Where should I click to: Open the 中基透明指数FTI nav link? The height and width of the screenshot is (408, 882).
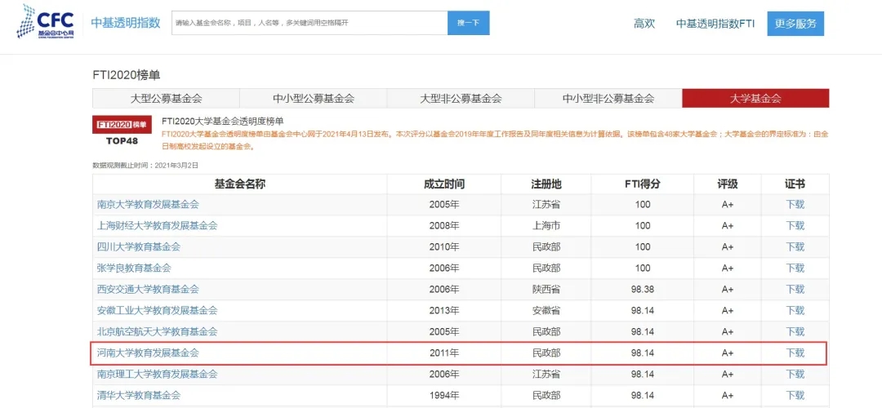click(715, 24)
